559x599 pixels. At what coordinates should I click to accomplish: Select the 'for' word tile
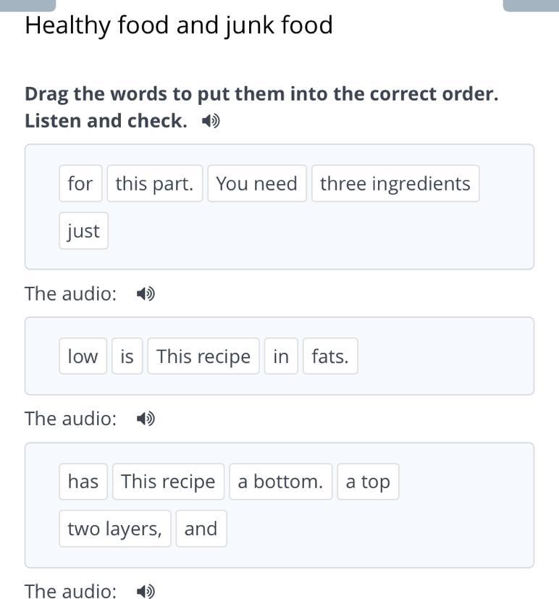point(80,184)
